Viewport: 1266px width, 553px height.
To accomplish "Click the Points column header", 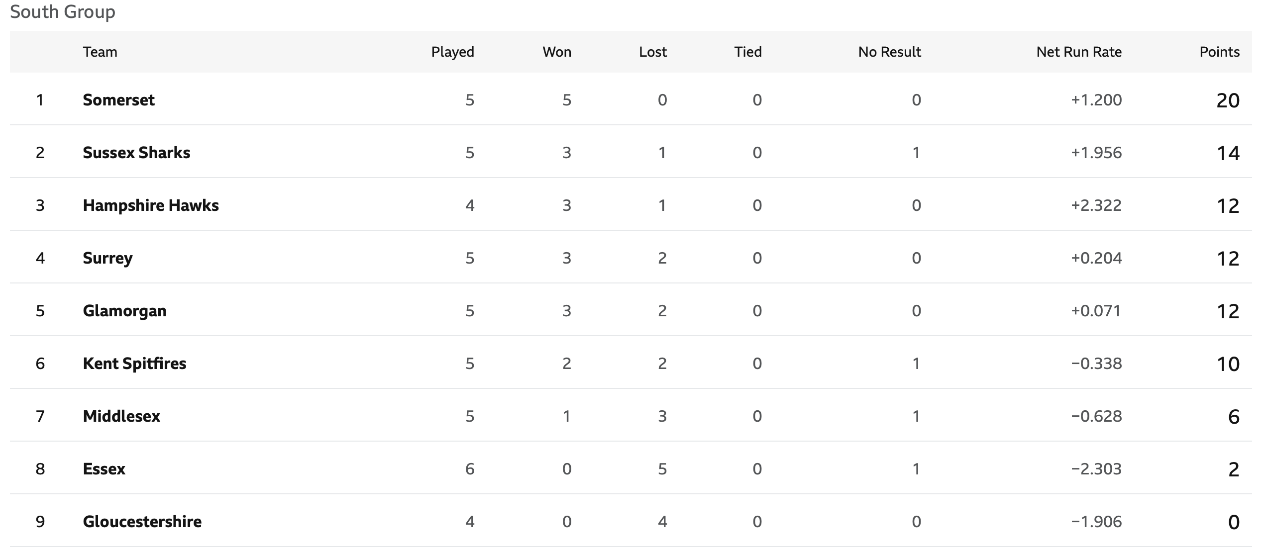I will pos(1219,52).
